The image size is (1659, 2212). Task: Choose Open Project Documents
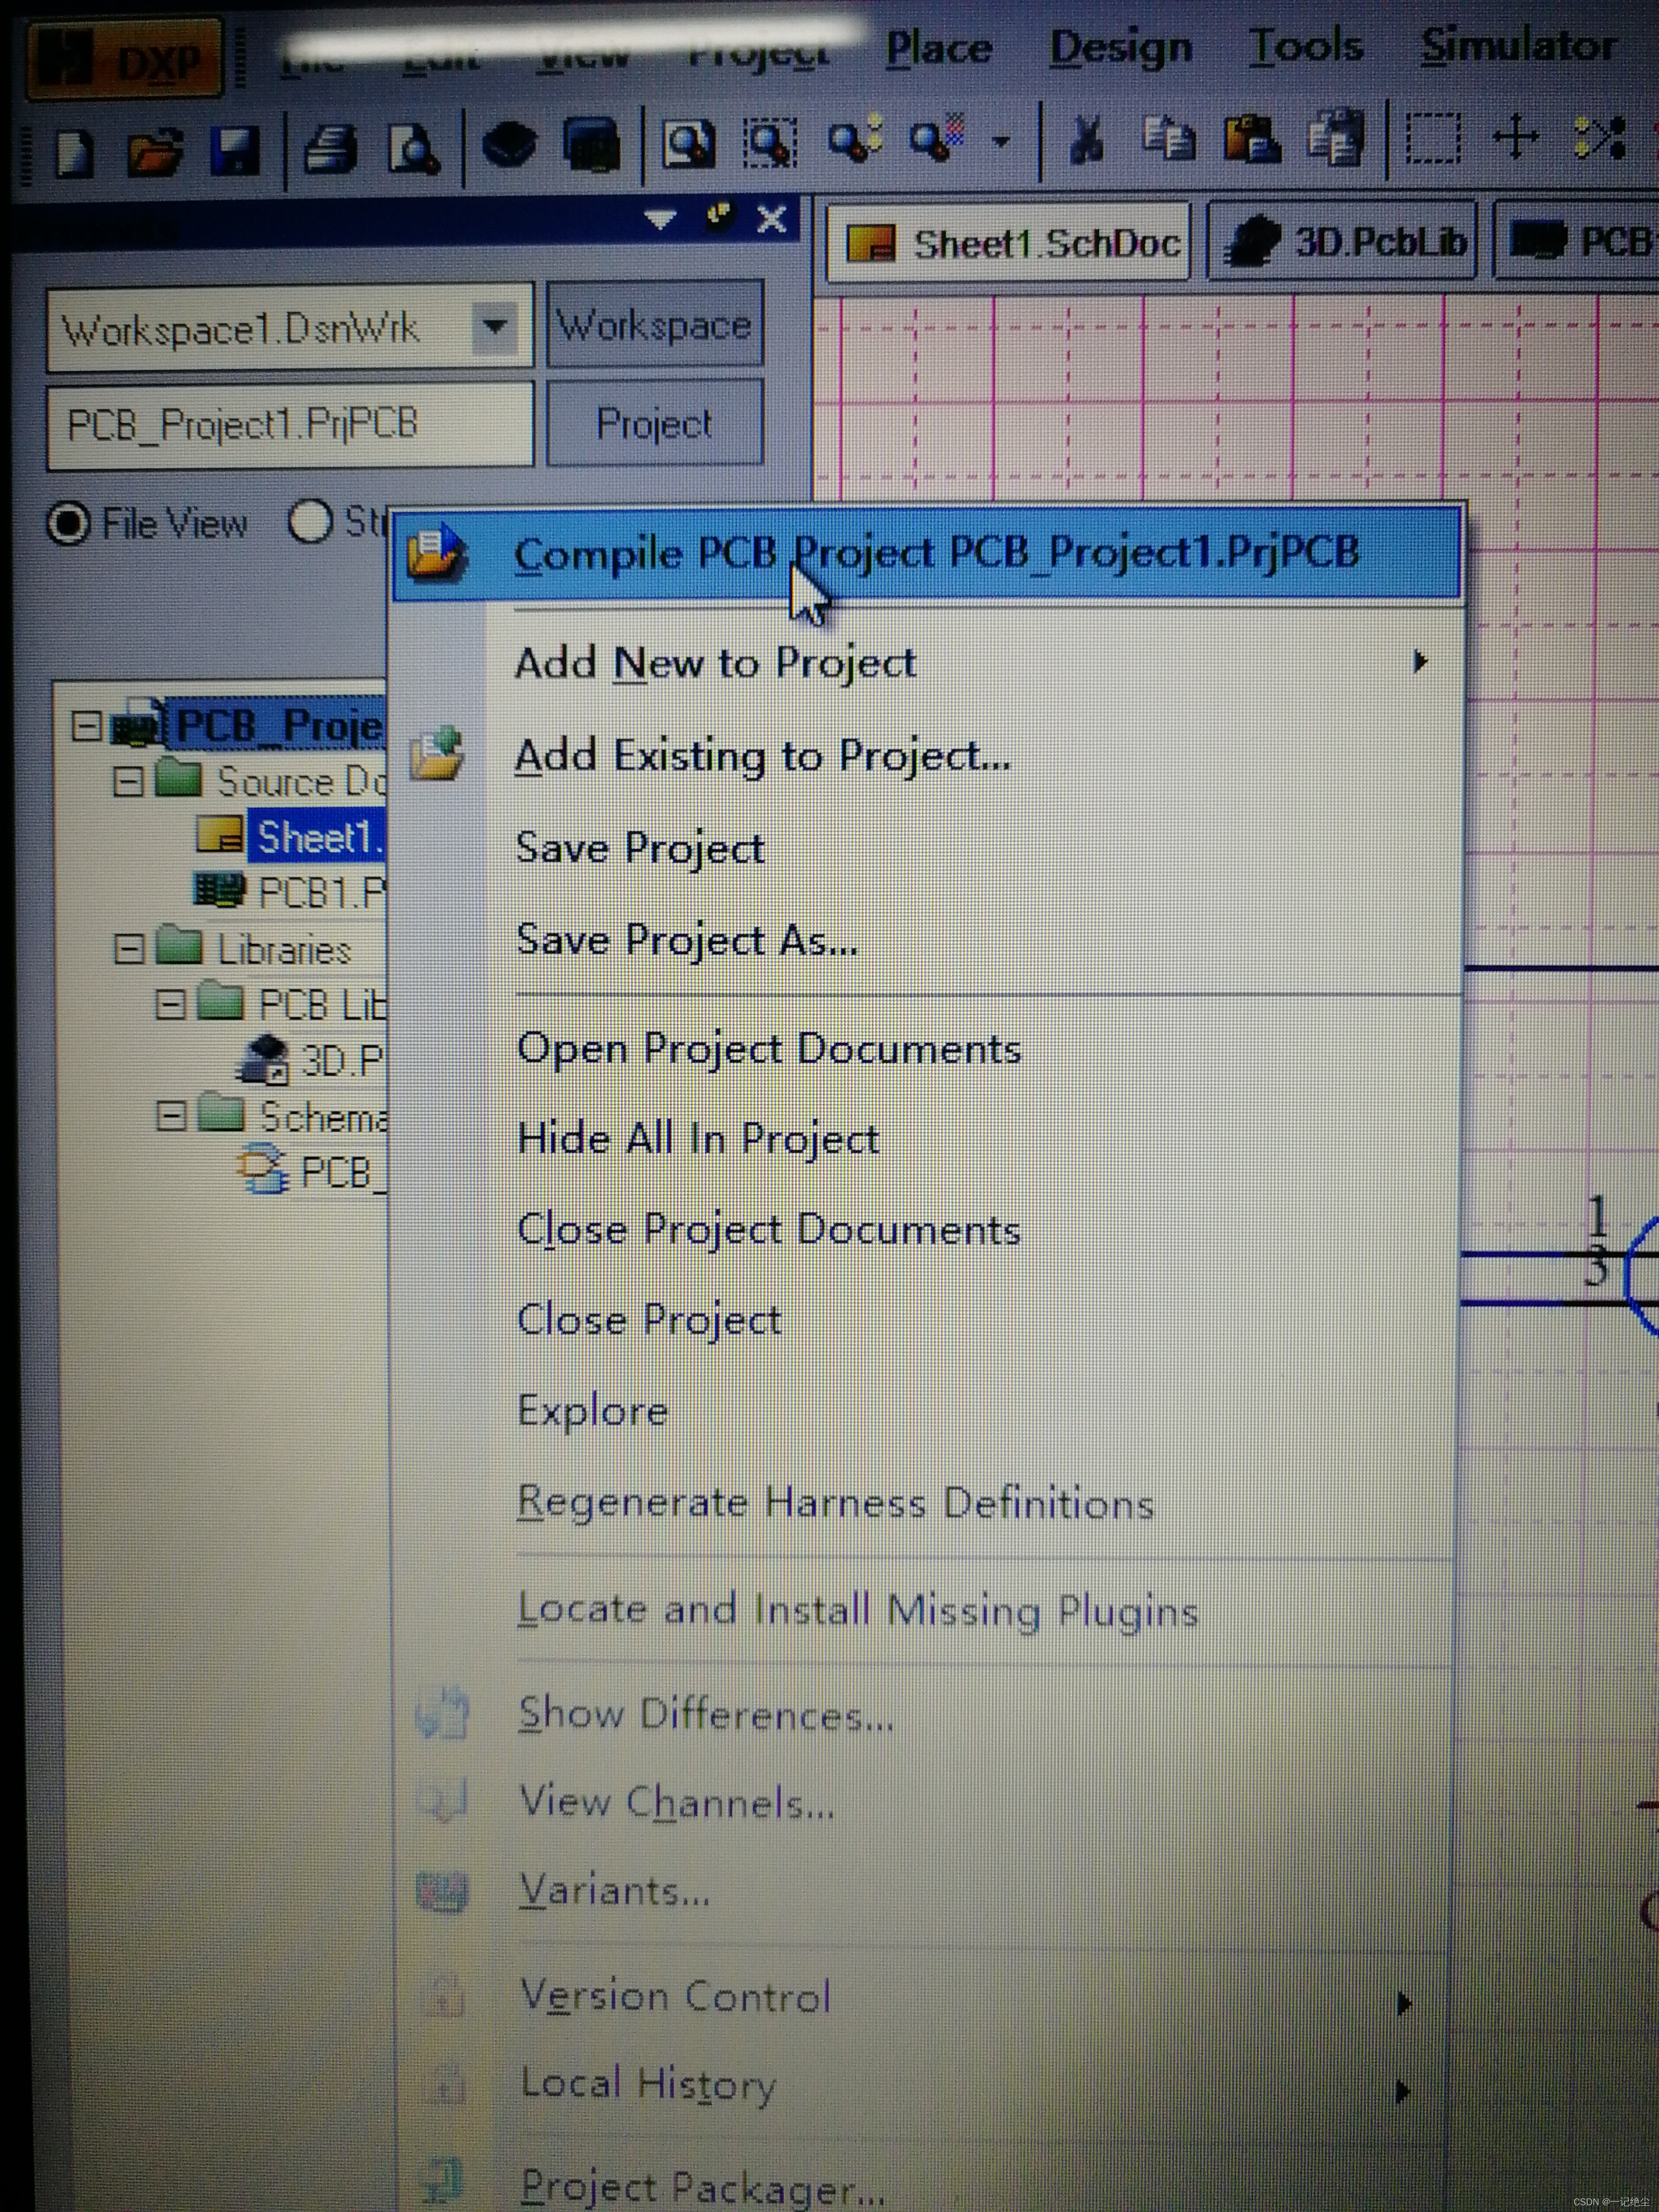click(927, 1049)
